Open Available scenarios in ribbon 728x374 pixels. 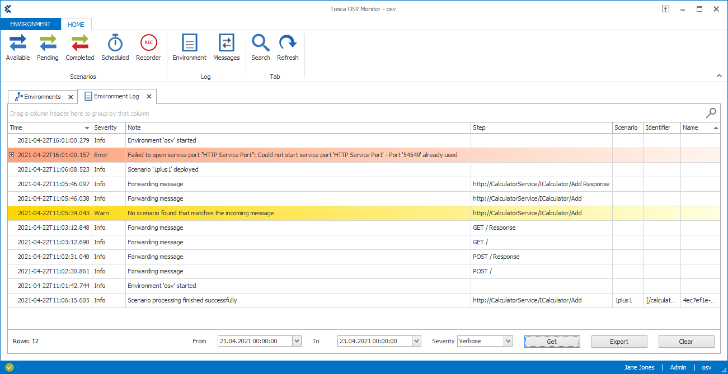(x=18, y=48)
